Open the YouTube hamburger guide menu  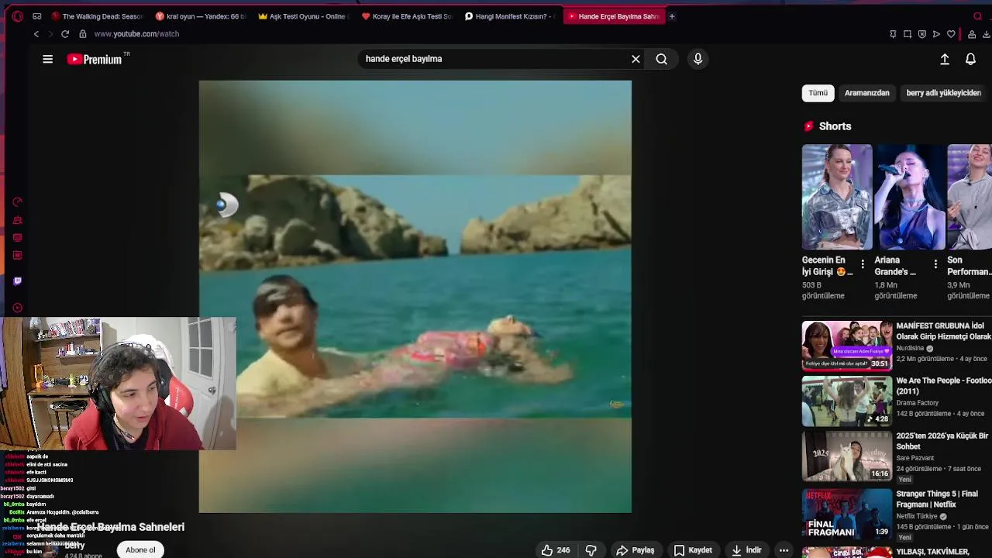tap(47, 59)
